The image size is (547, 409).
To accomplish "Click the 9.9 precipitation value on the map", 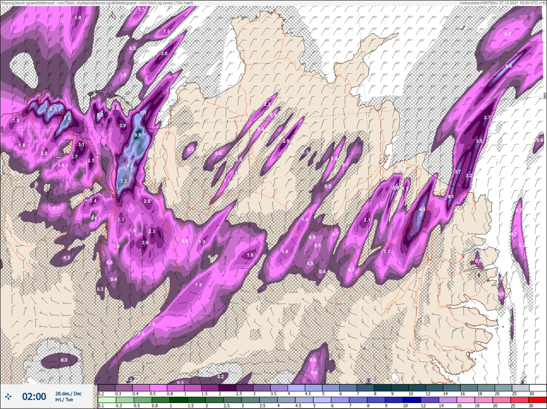I will click(138, 135).
